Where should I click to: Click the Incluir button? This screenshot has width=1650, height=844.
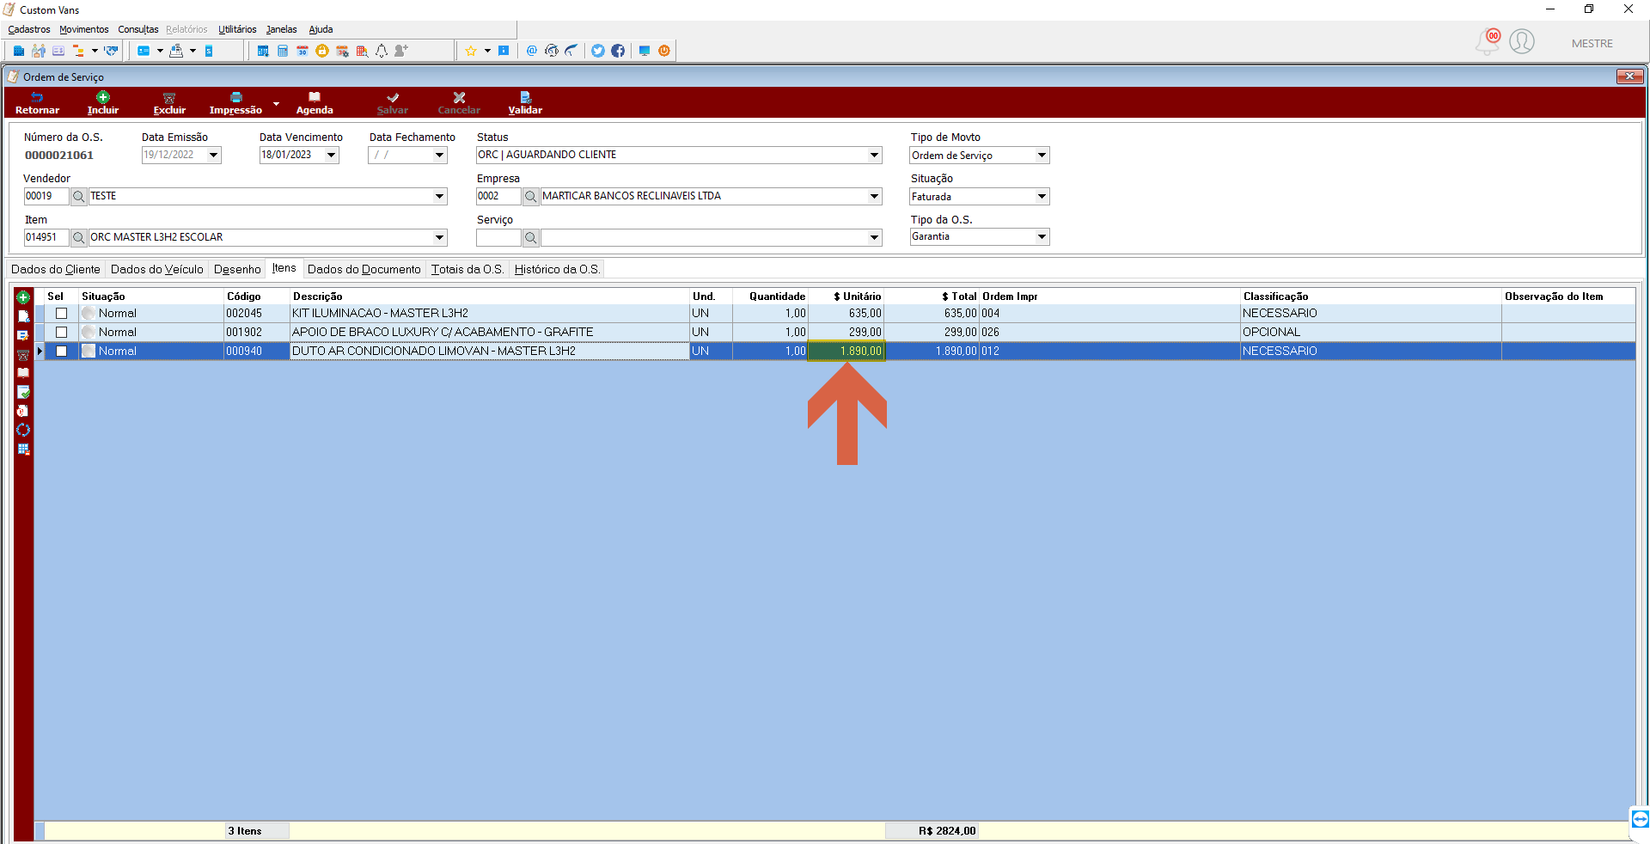click(103, 103)
